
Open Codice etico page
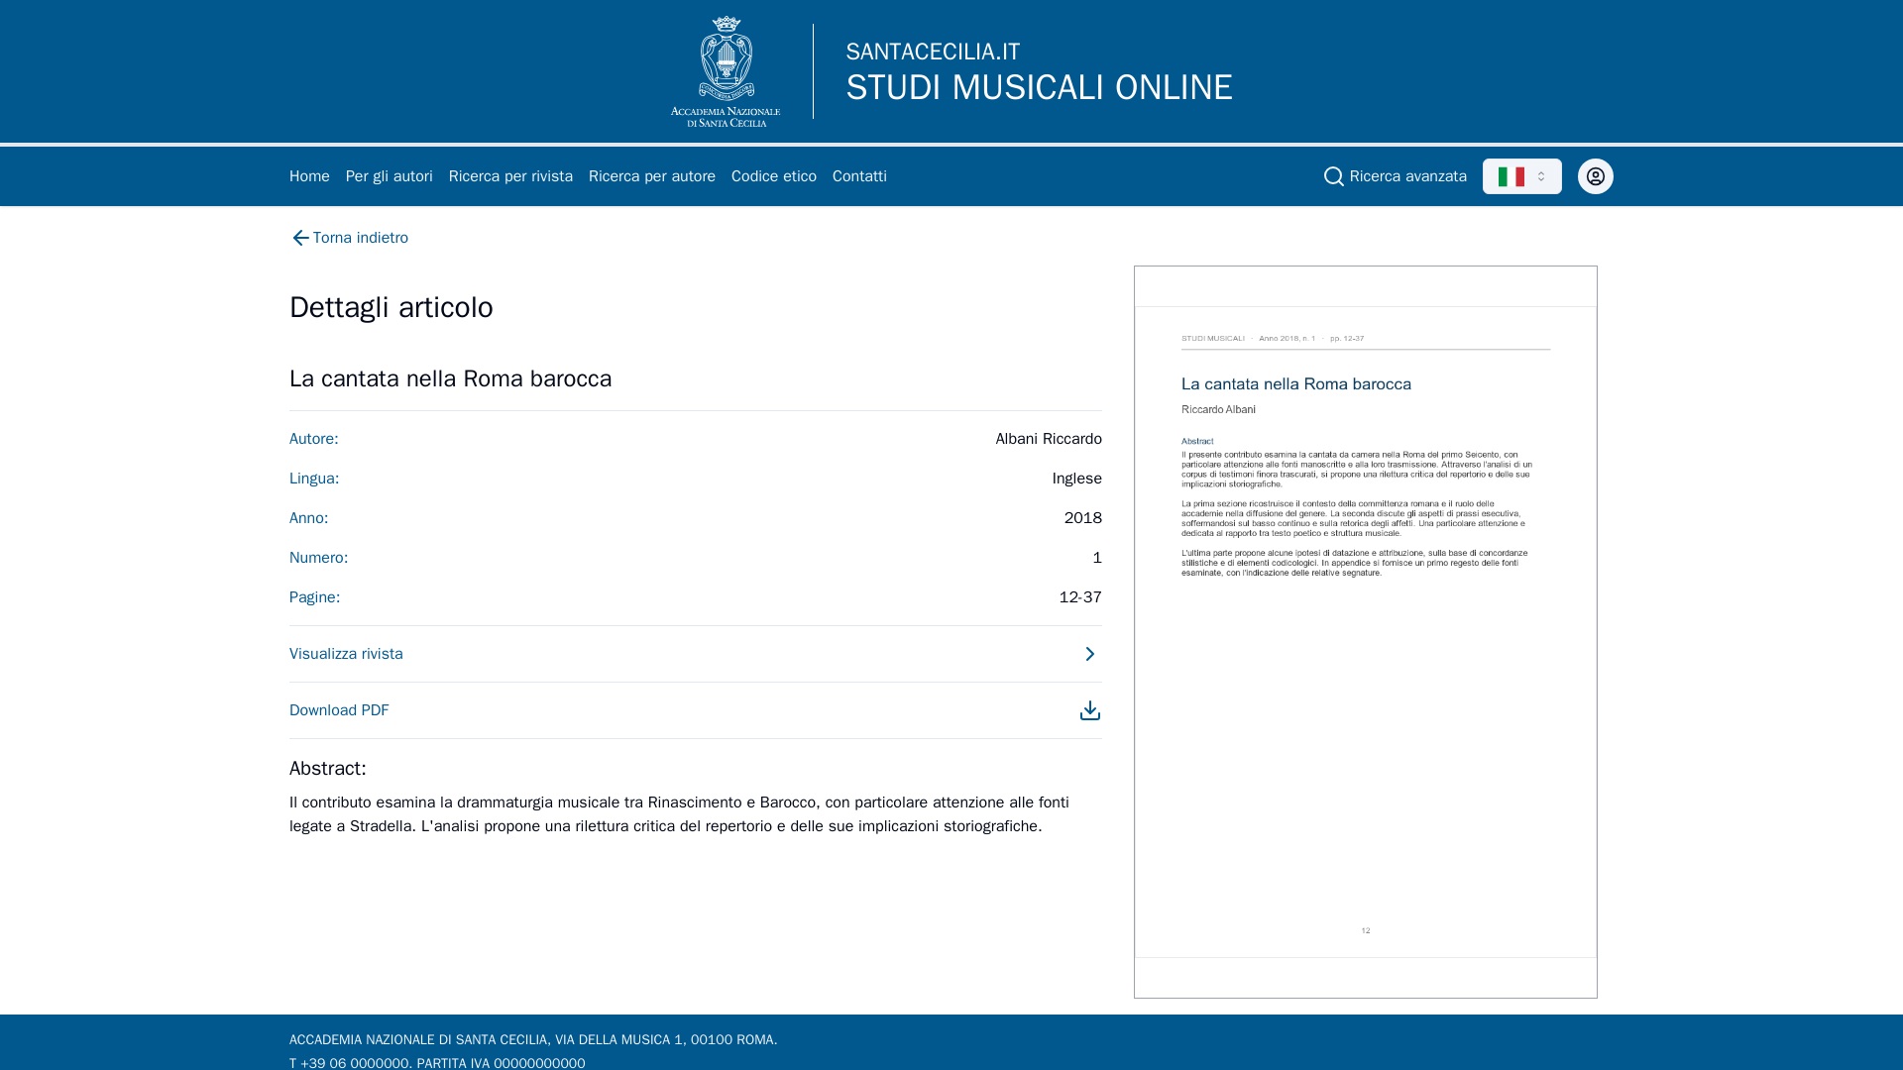773,176
